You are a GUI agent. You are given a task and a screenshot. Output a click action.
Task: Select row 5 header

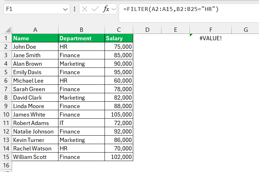(6, 72)
